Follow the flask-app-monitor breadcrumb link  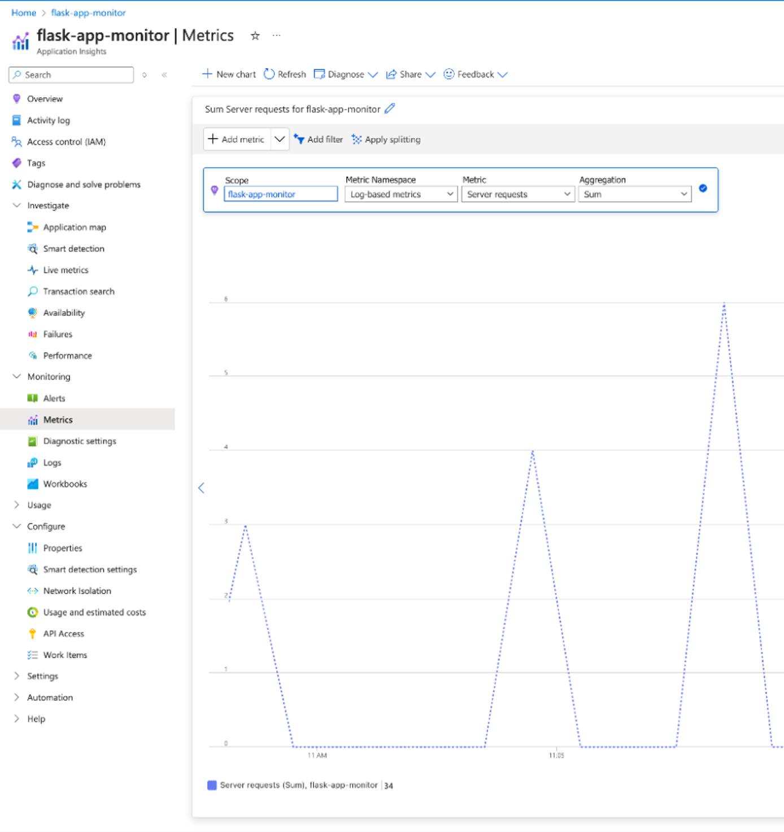tap(88, 12)
